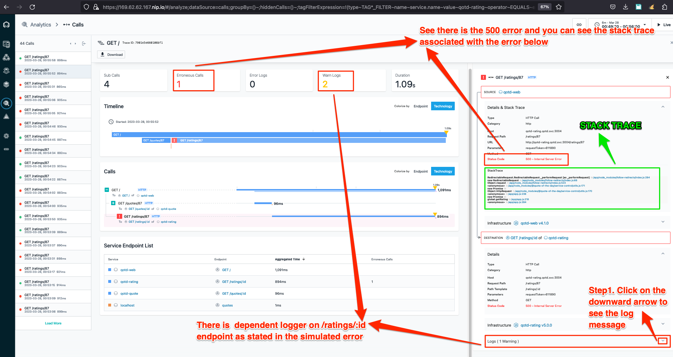The height and width of the screenshot is (357, 673).
Task: Open Websites & Mobile Apps sidebar icon
Action: coord(6,44)
